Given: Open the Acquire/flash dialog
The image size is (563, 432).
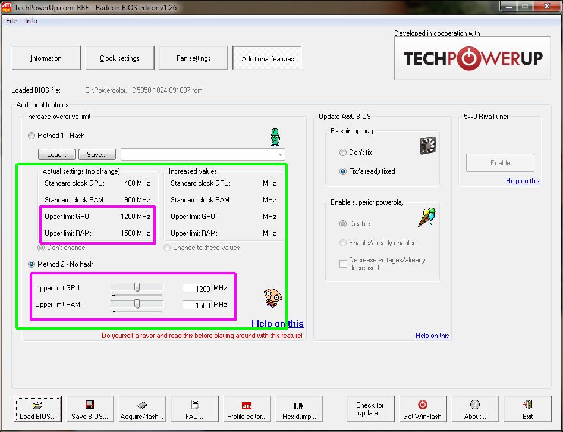Looking at the screenshot, I should (x=142, y=409).
